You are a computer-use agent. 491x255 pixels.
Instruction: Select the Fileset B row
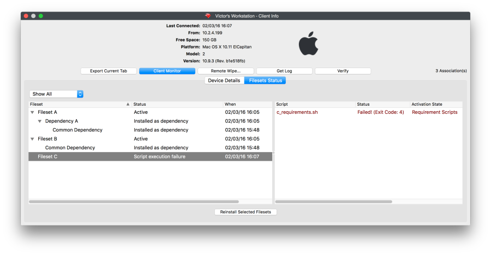[x=151, y=139]
